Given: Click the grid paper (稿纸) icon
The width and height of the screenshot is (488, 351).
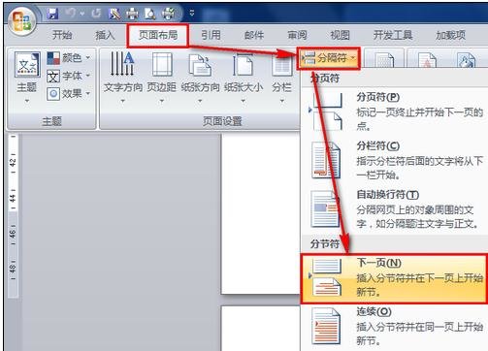Looking at the screenshot, I should pyautogui.click(x=384, y=59).
